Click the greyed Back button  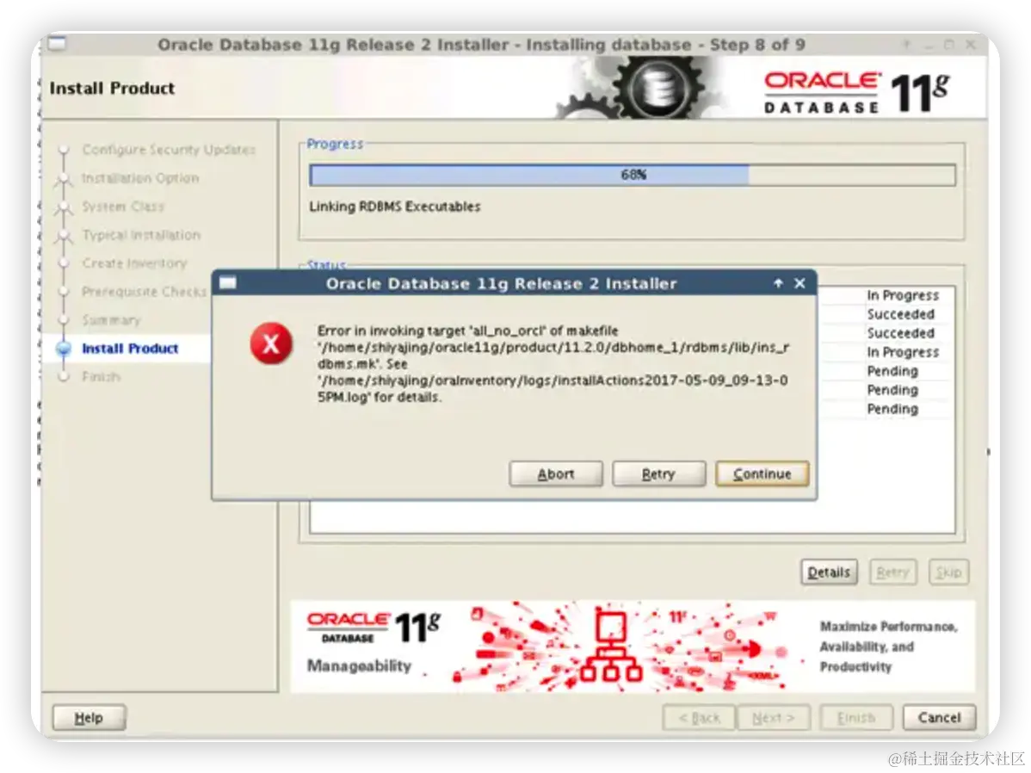(700, 718)
